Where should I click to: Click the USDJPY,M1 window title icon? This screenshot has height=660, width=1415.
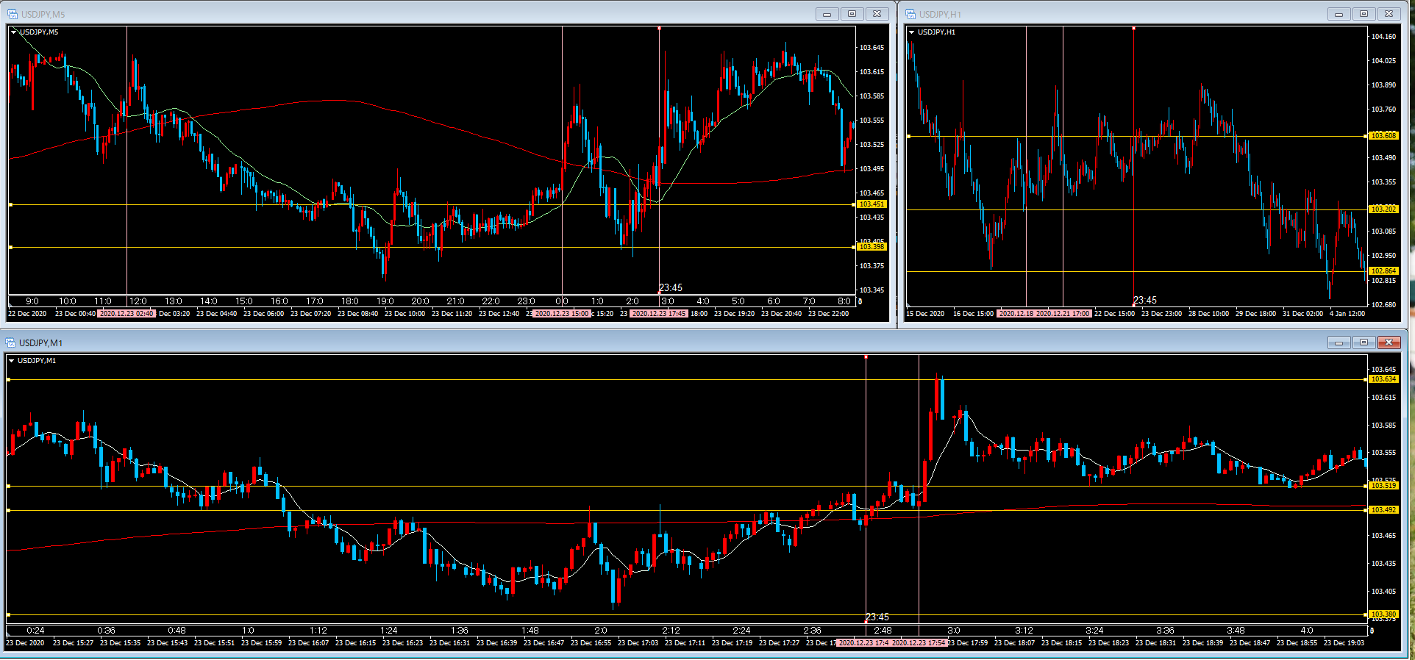point(10,342)
